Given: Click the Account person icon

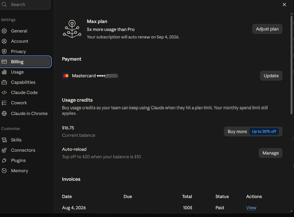Looking at the screenshot, I should pos(4,41).
